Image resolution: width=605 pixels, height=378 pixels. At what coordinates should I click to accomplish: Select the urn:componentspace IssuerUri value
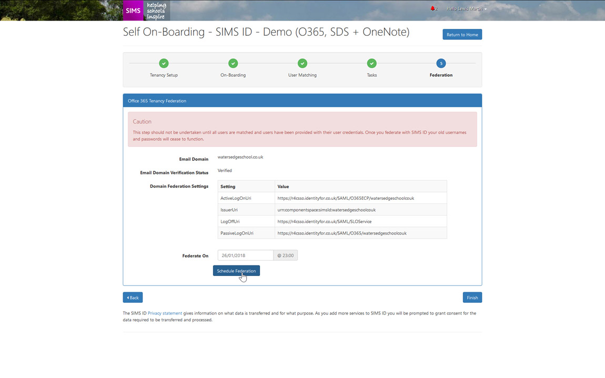coord(326,210)
